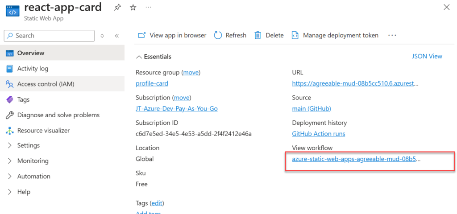The height and width of the screenshot is (214, 457).
Task: Toggle the sidebar expand/collapse arrows control
Action: tap(102, 36)
